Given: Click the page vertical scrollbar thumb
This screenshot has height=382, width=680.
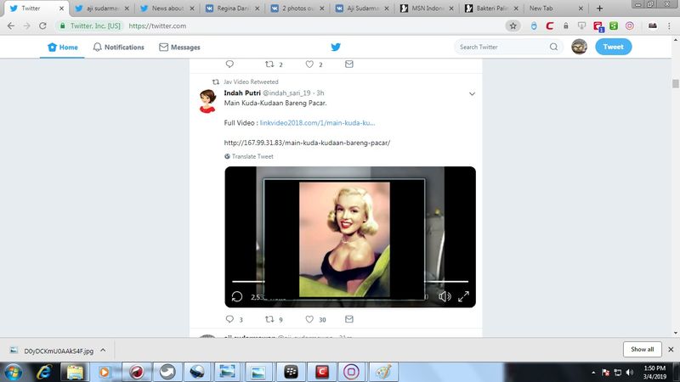Looking at the screenshot, I should click(676, 83).
